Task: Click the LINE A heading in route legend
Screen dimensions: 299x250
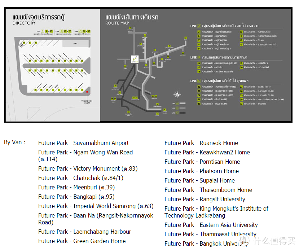Action: click(224, 26)
